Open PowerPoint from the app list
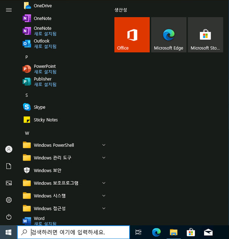 coord(64,69)
